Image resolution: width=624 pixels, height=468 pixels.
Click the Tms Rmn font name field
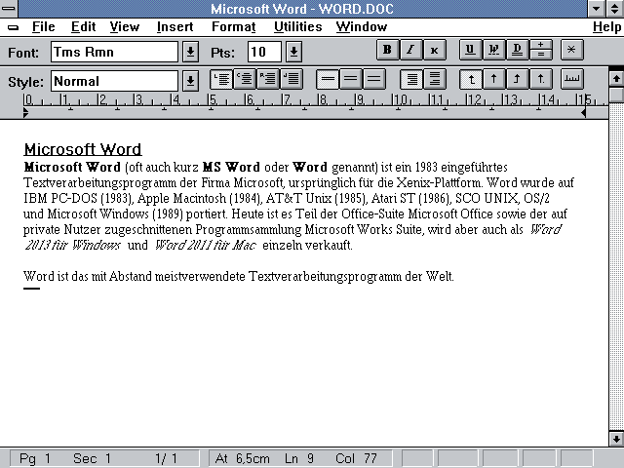114,52
